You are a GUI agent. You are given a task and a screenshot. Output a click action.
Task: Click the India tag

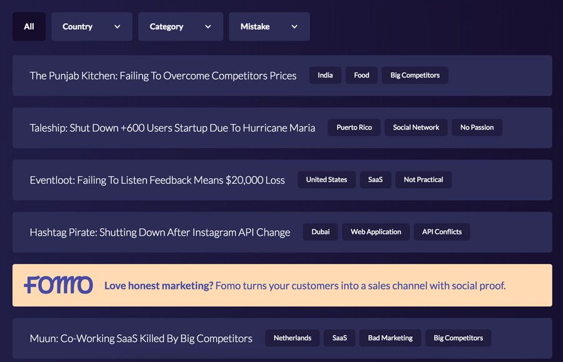click(x=325, y=76)
